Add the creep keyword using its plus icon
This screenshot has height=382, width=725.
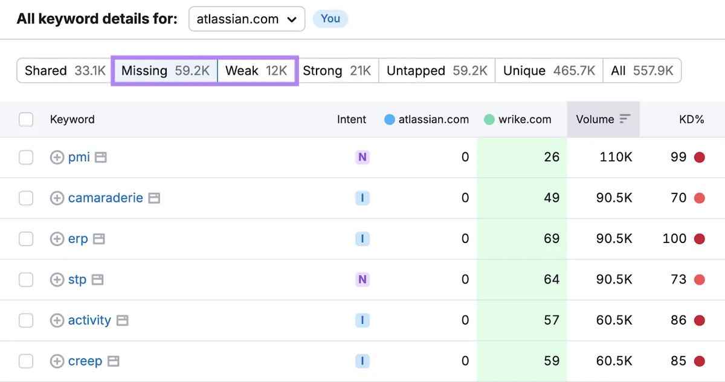tap(57, 361)
